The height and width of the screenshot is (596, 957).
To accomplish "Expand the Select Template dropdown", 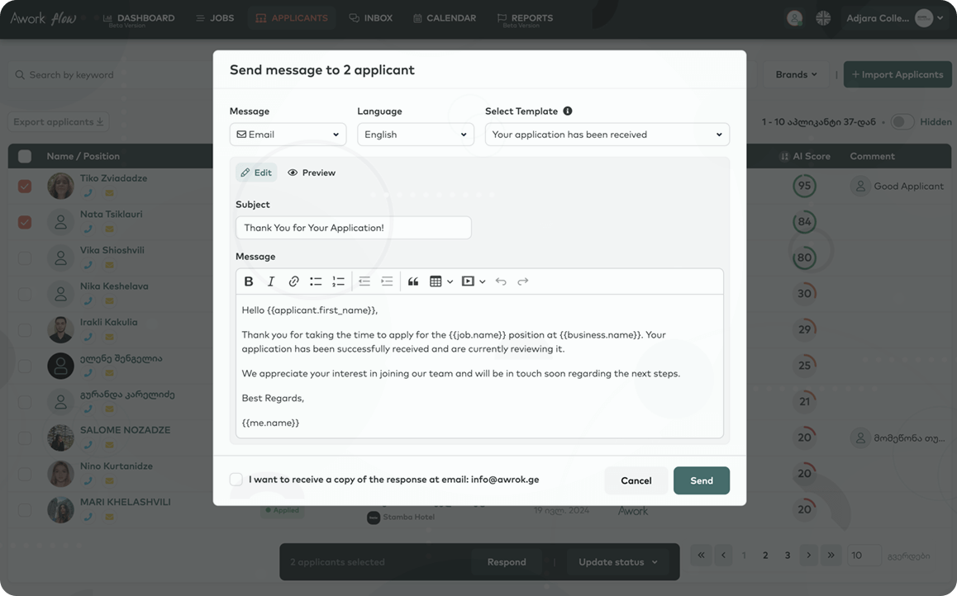I will (607, 135).
